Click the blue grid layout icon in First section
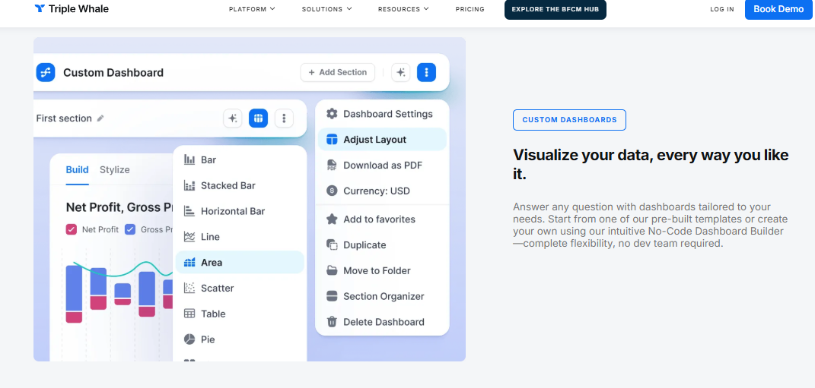 (x=258, y=118)
